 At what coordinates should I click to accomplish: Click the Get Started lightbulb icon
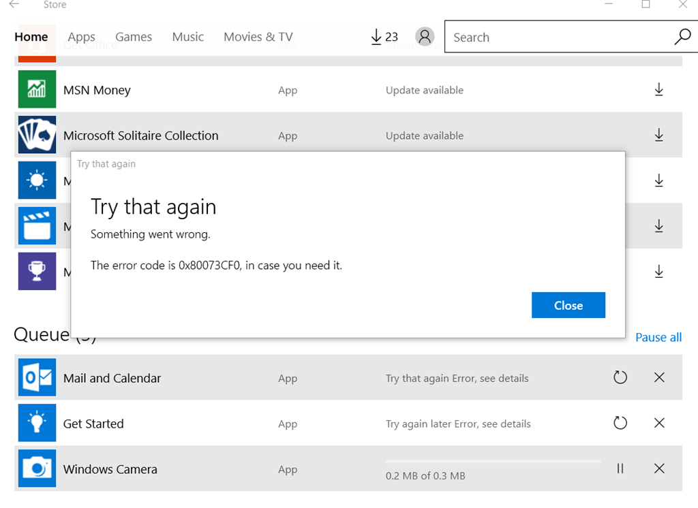click(x=37, y=423)
